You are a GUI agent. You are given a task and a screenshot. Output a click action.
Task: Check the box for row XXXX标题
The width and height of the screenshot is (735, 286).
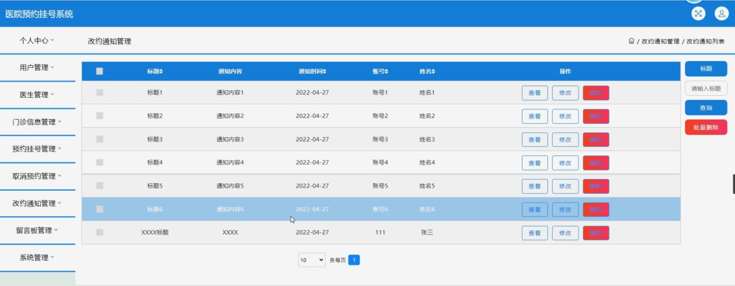(100, 232)
